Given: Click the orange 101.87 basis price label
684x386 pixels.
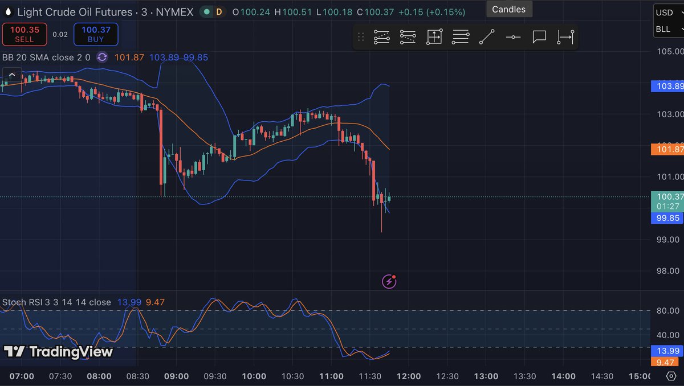Looking at the screenshot, I should (667, 150).
